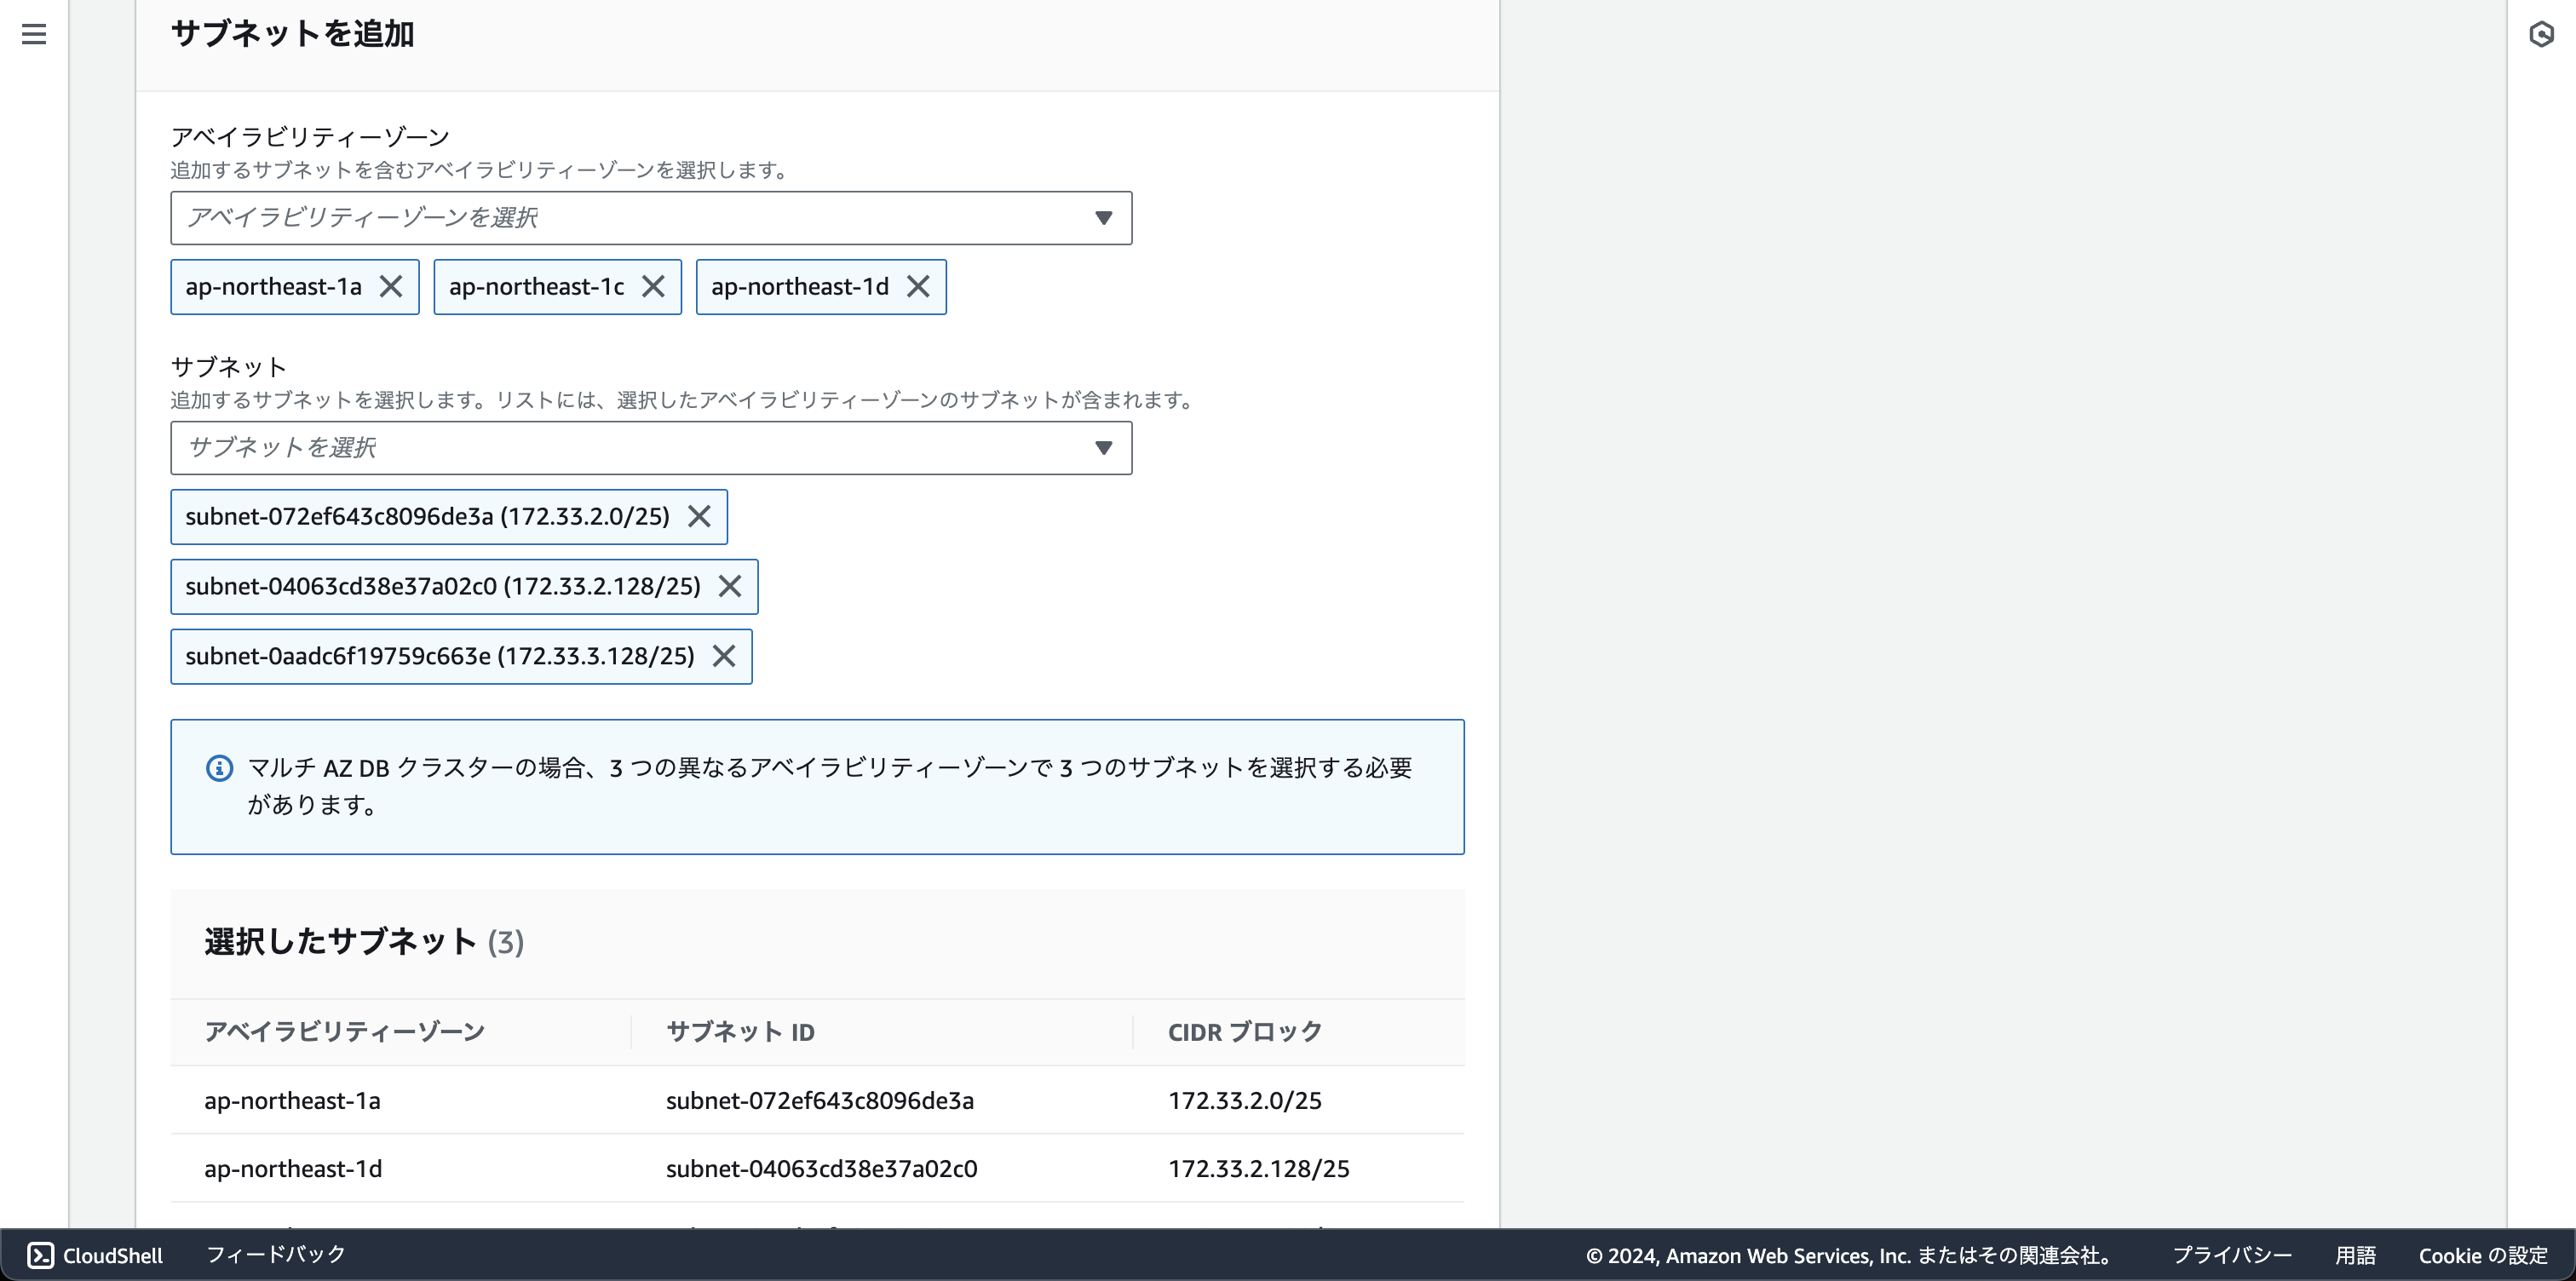This screenshot has height=1281, width=2576.
Task: Remove subnet-072ef643c8096de3a from the selection
Action: coord(699,517)
